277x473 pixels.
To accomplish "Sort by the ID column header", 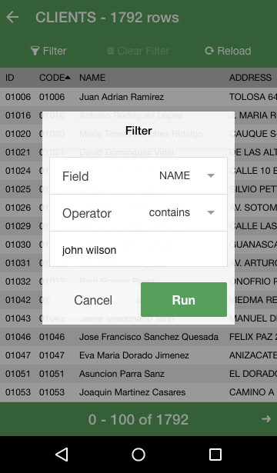I will tap(10, 78).
